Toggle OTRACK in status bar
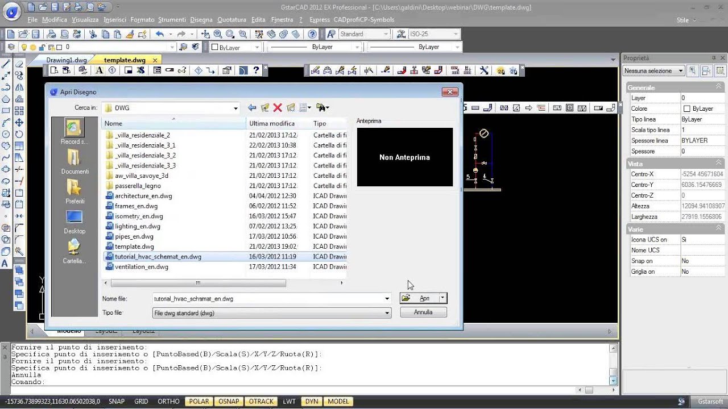728x409 pixels. (x=262, y=401)
